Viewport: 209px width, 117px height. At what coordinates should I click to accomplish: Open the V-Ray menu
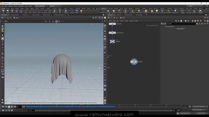(x=26, y=6)
